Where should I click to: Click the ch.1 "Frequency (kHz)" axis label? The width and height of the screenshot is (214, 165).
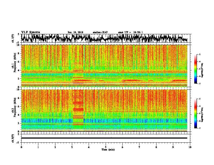click(x=15, y=63)
